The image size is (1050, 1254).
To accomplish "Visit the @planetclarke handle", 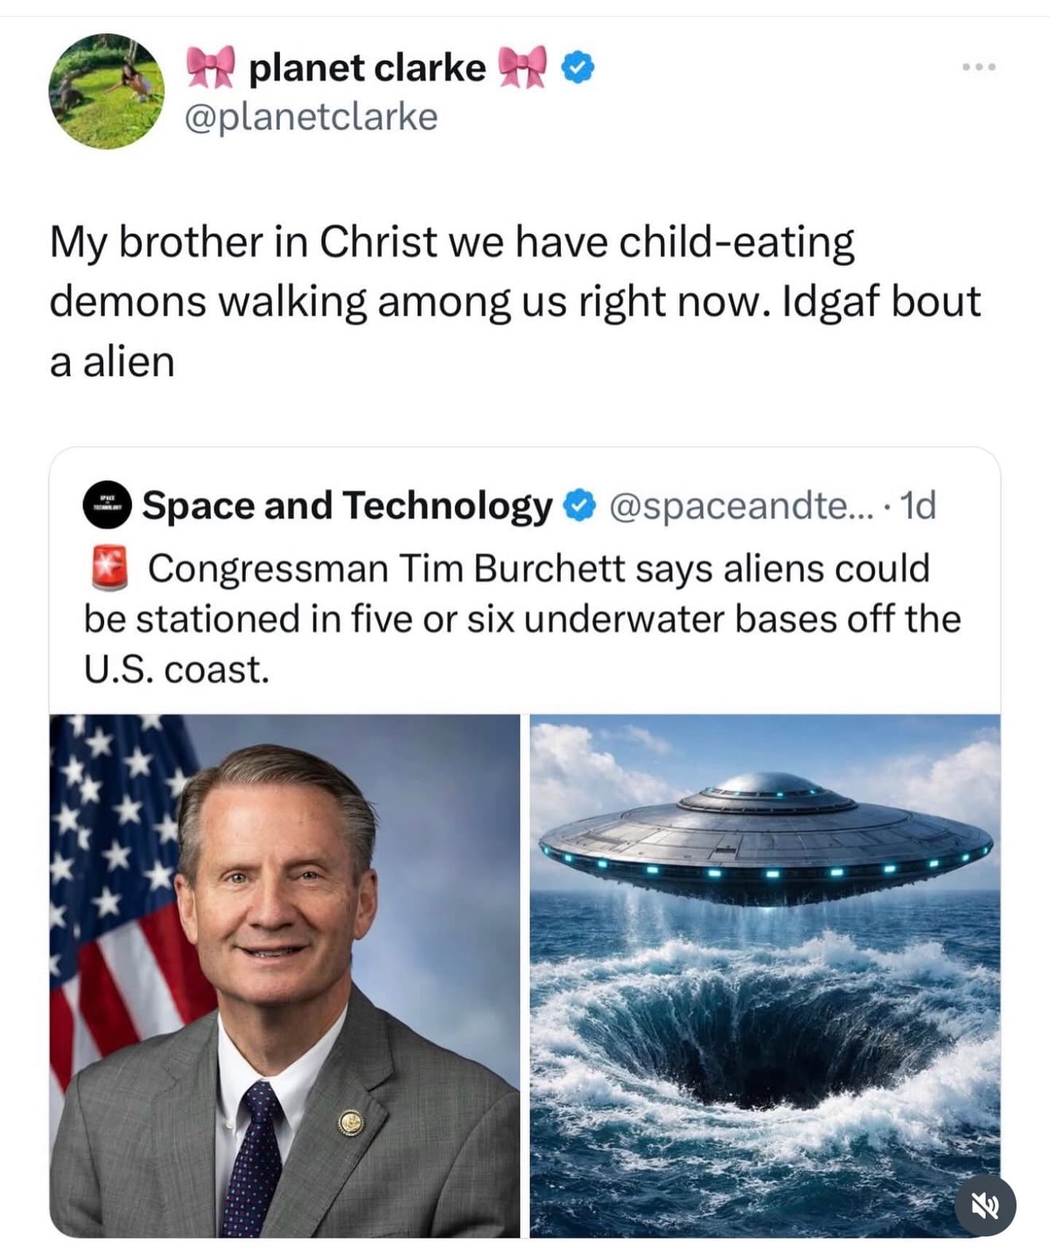I will [311, 117].
